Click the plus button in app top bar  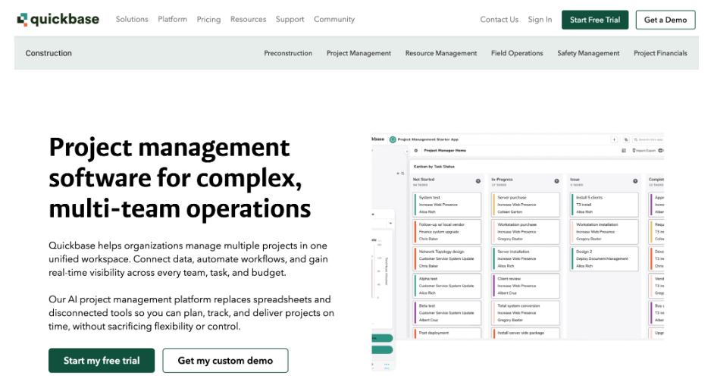pyautogui.click(x=614, y=139)
